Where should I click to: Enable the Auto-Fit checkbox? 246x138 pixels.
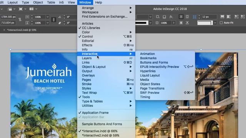[x=221, y=23]
